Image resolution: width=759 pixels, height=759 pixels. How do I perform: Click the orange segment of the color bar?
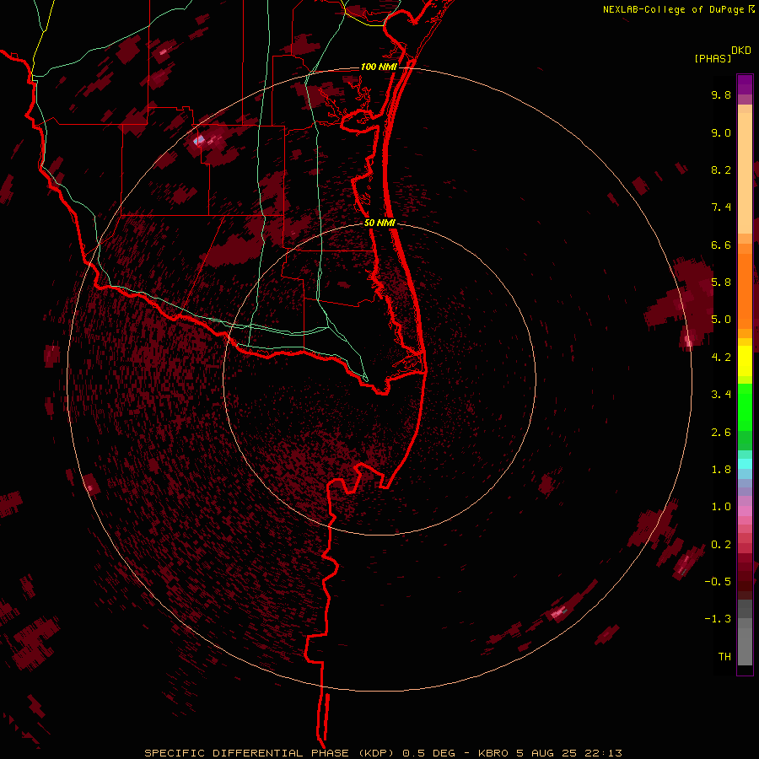(x=745, y=290)
